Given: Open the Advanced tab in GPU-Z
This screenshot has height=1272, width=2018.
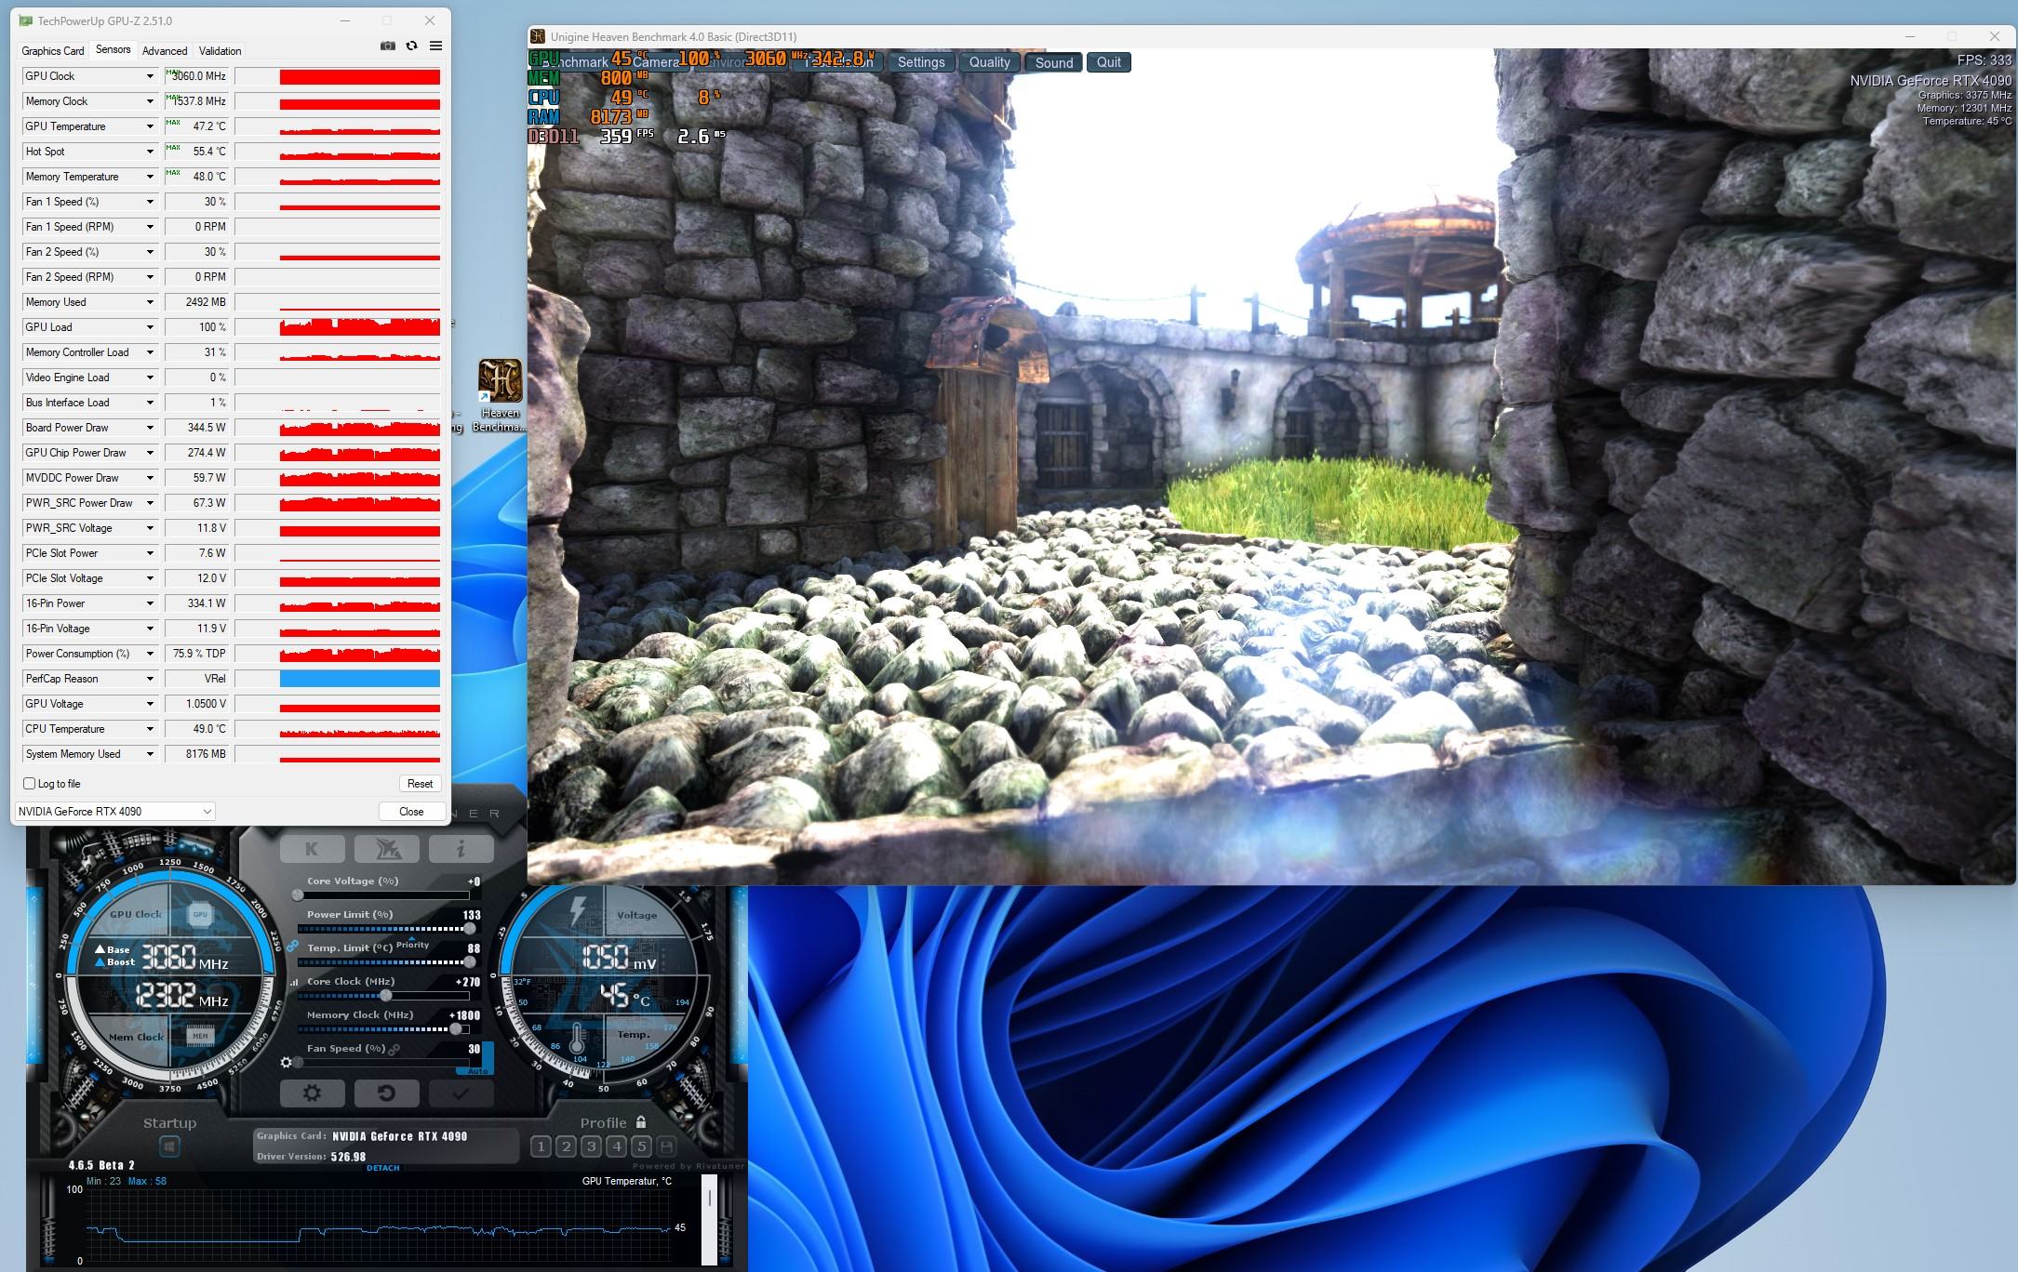Looking at the screenshot, I should point(165,51).
